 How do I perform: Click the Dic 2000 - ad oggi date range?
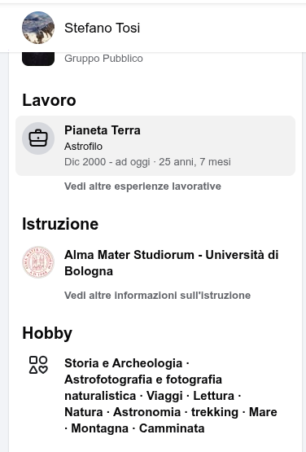pos(107,162)
